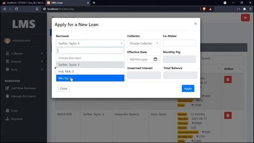This screenshot has width=254, height=143.
Task: Click the Add New Borrower edit icon
Action: click(7, 88)
